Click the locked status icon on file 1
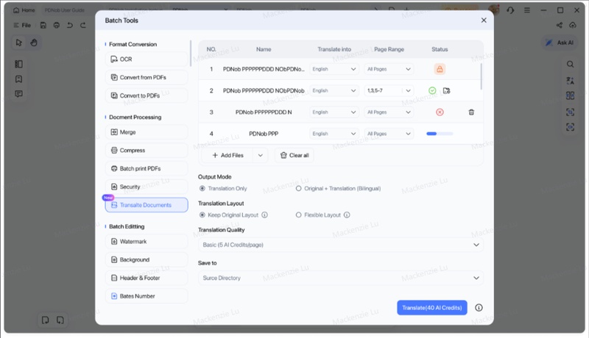This screenshot has width=589, height=338. click(440, 69)
